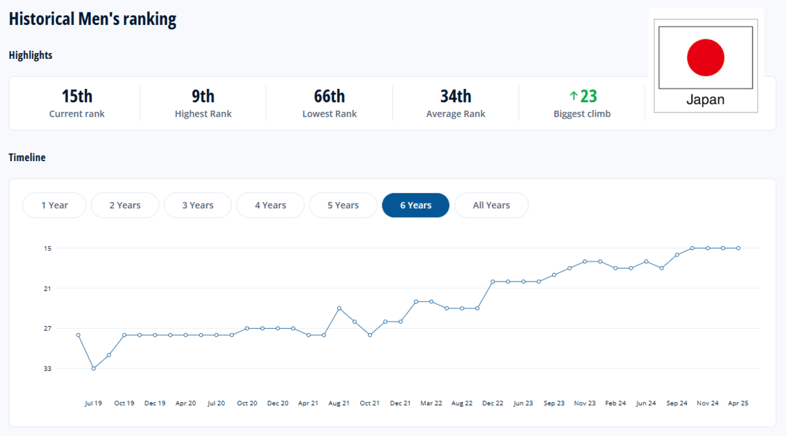Click the first data point on the chart

[x=78, y=335]
